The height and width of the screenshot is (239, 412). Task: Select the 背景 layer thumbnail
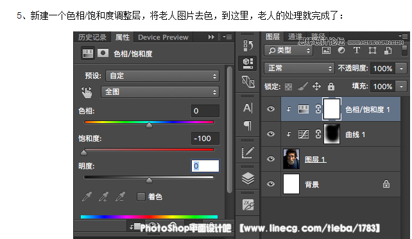[x=291, y=184]
